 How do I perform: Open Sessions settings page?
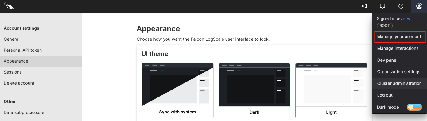41,72
